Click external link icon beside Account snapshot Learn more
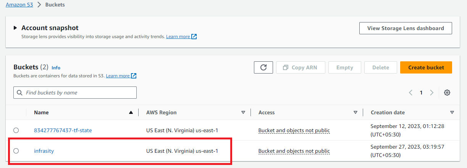Image resolution: width=467 pixels, height=168 pixels. (194, 37)
